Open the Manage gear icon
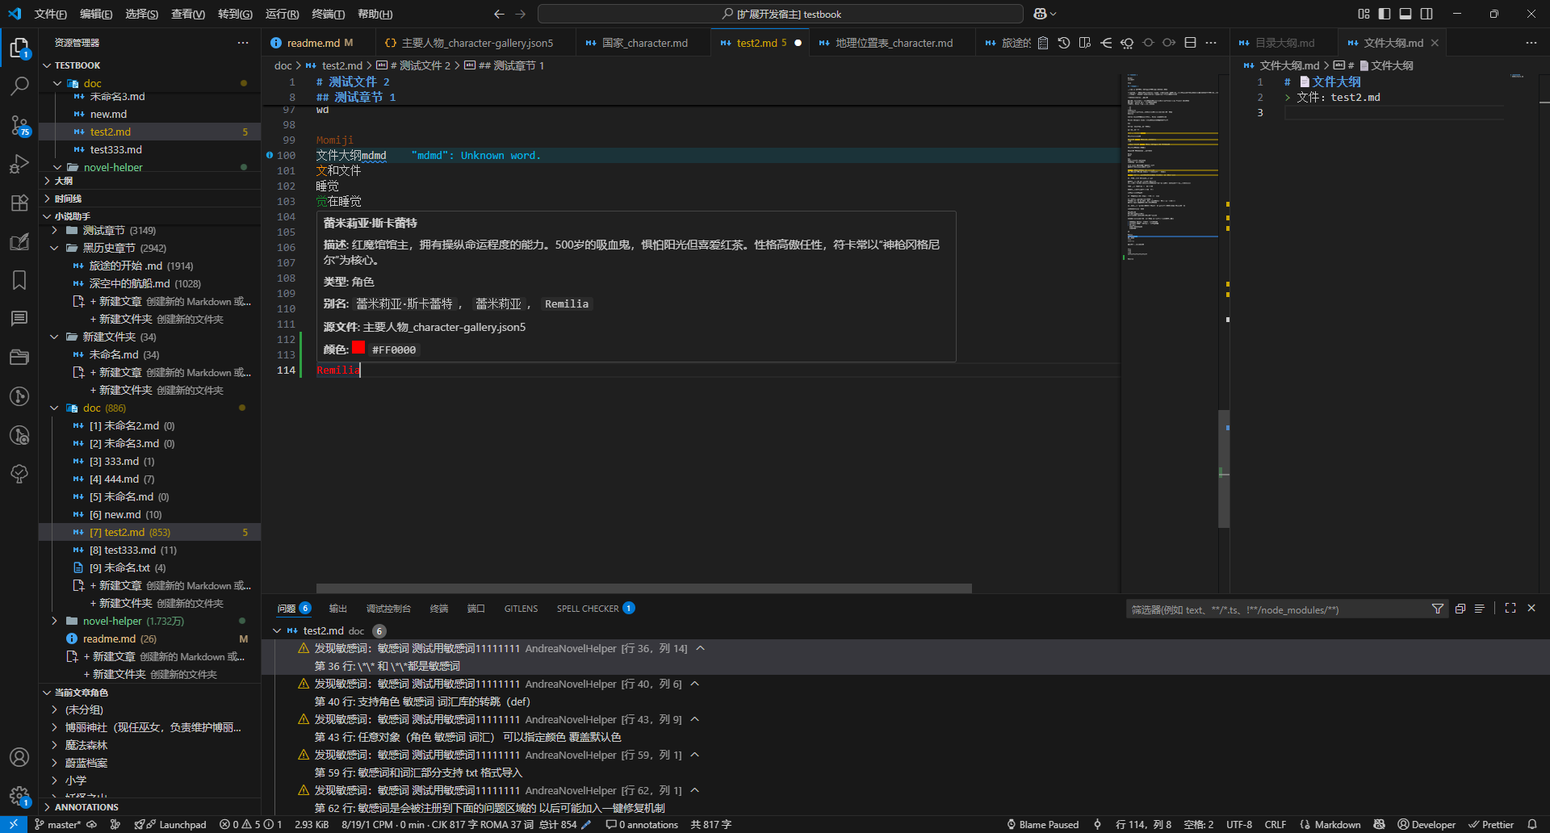 click(x=19, y=796)
